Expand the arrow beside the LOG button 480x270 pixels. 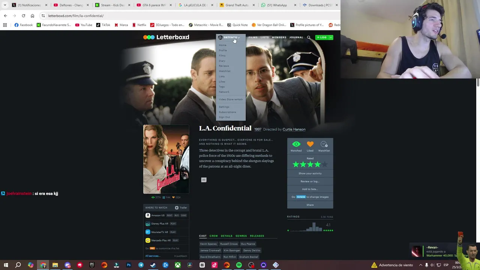point(330,37)
